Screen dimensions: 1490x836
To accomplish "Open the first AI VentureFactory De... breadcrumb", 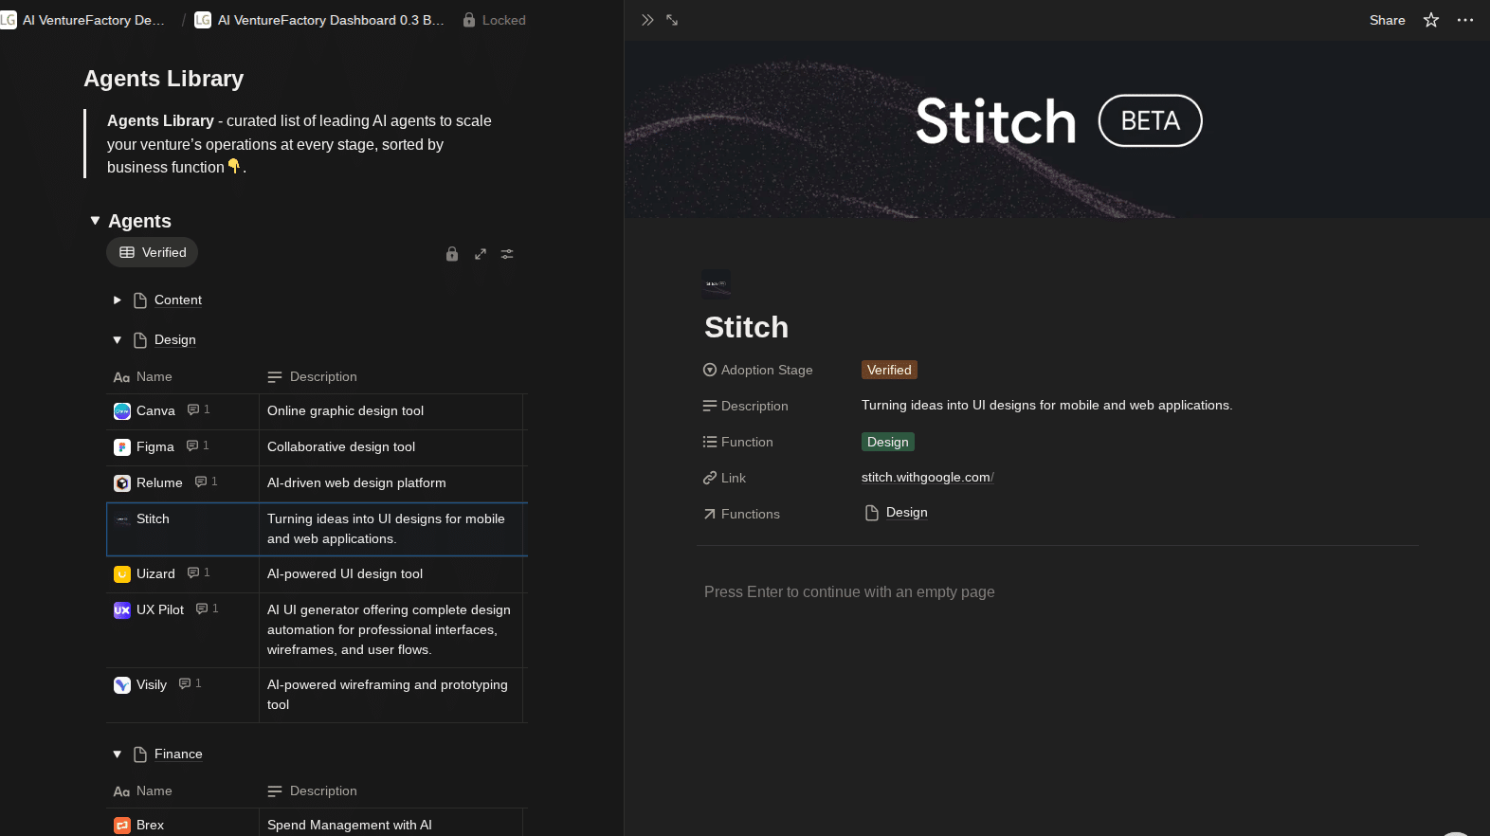I will 82,20.
